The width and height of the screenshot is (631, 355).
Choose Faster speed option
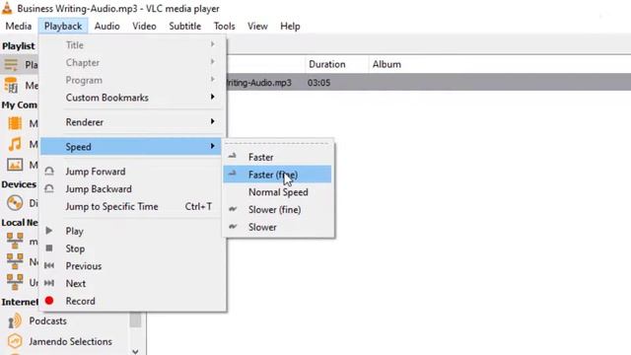point(278,157)
